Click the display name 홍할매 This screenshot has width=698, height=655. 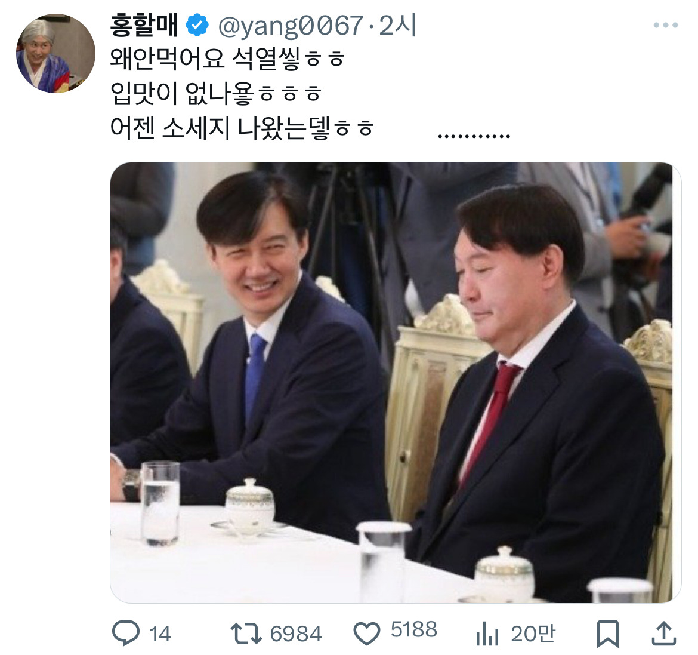(x=145, y=26)
